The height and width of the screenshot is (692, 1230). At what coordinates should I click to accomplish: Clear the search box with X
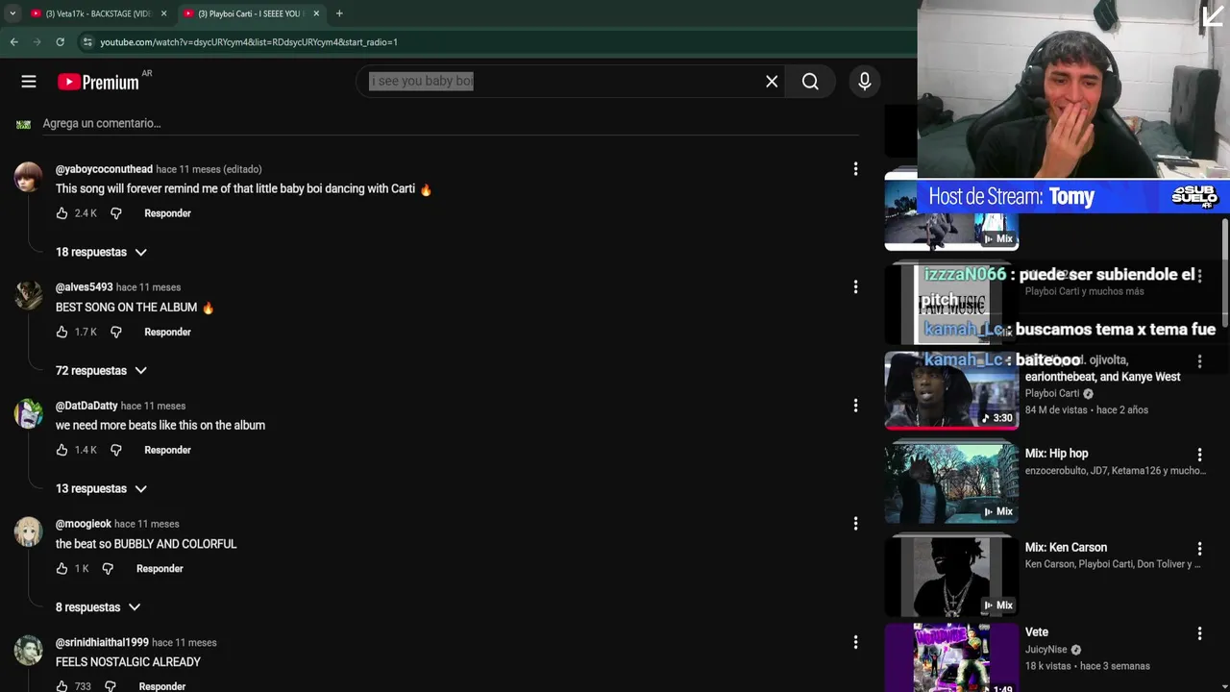tap(772, 82)
